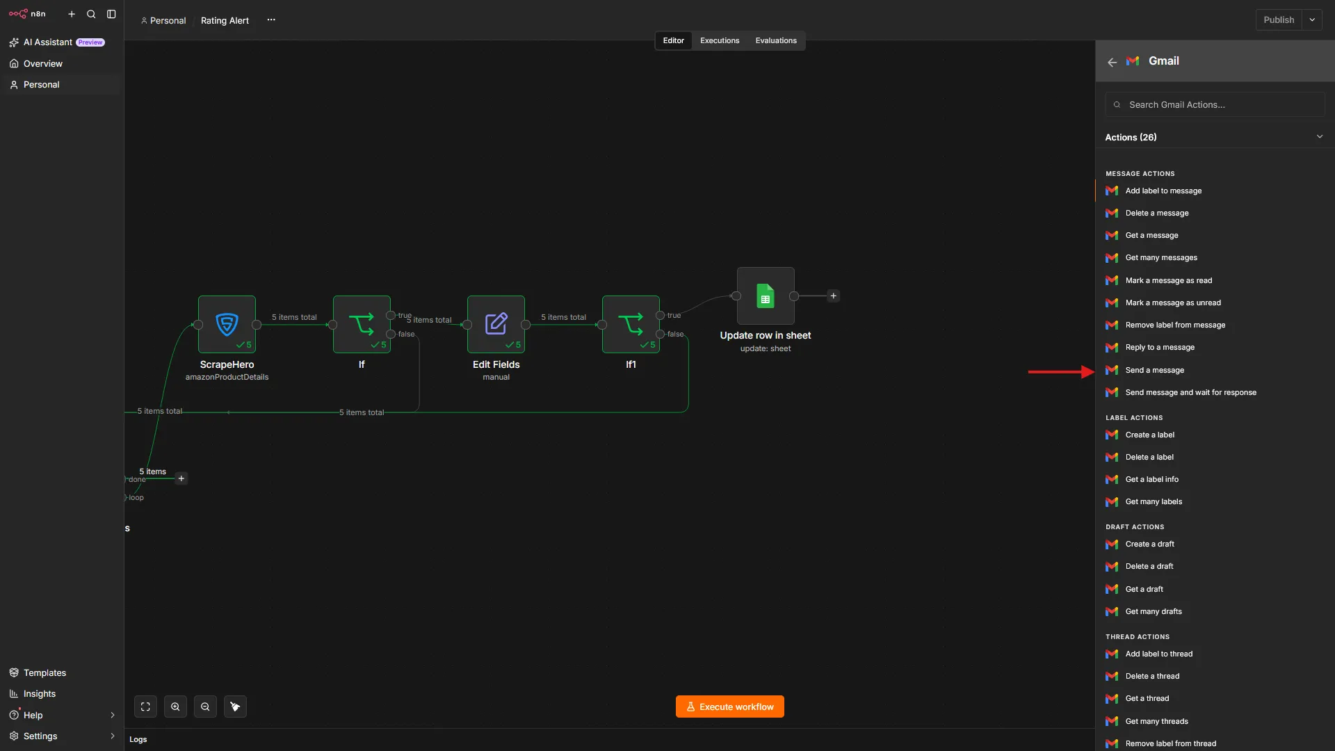The image size is (1335, 751).
Task: Select the Edit Fields node icon
Action: tap(496, 324)
